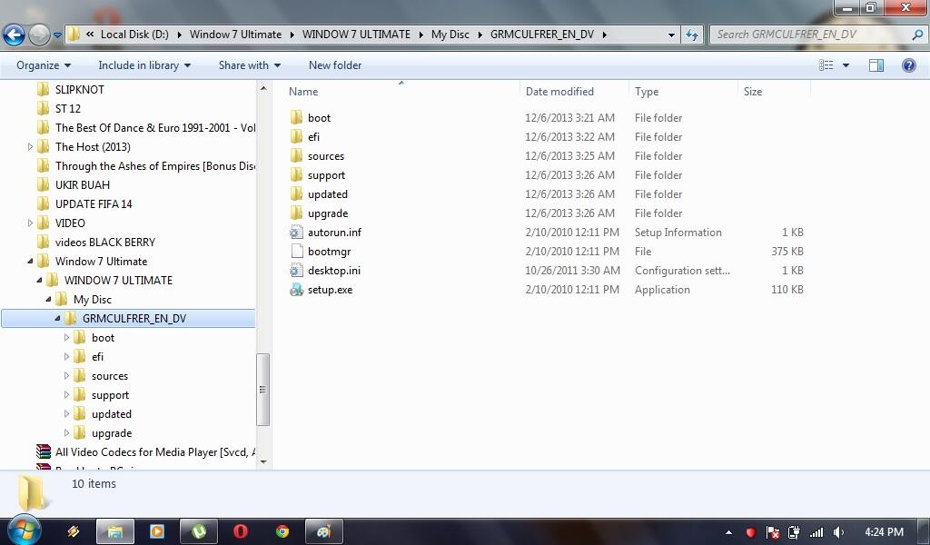Toggle the preview pane icon
This screenshot has height=545, width=930.
coord(876,65)
